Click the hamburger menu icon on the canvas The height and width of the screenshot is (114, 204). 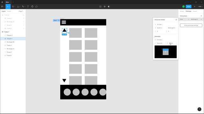click(64, 22)
